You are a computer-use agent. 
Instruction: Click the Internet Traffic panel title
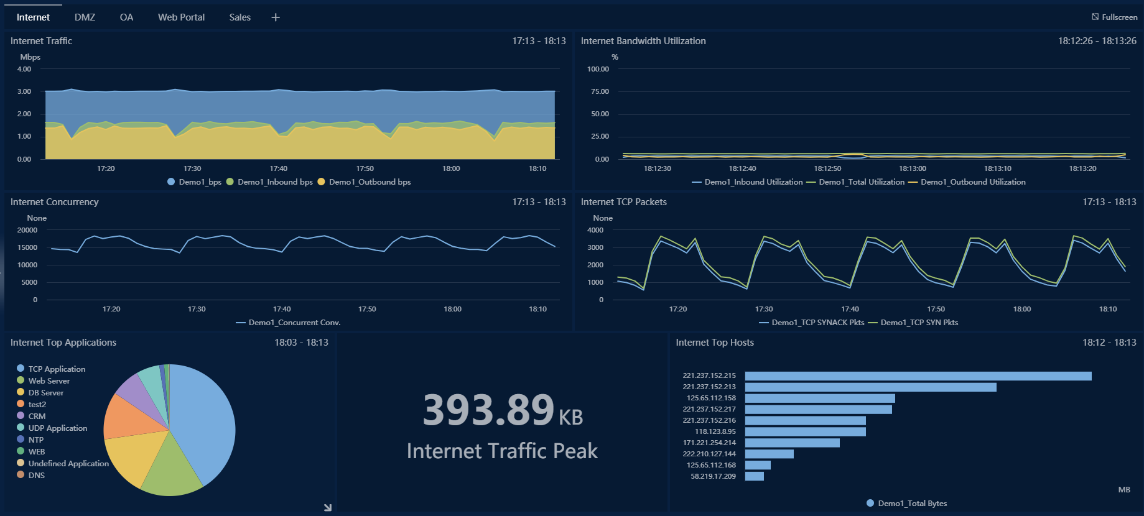[41, 41]
